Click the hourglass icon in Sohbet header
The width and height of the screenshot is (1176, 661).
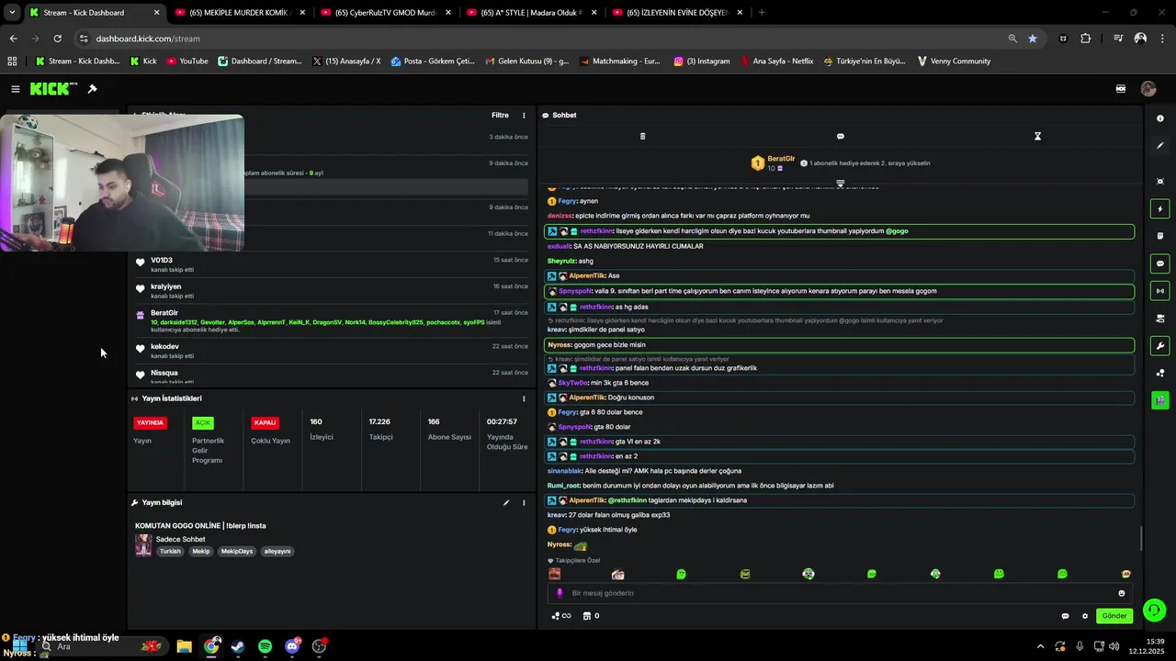click(x=1037, y=136)
